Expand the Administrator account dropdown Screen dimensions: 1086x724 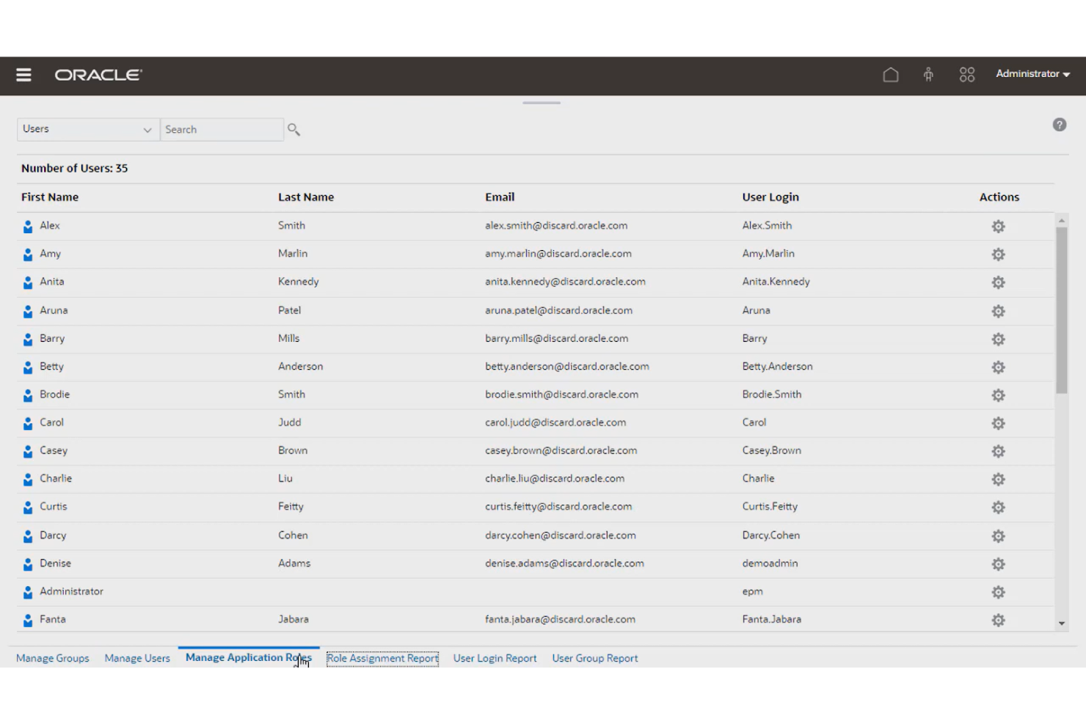pyautogui.click(x=1032, y=74)
